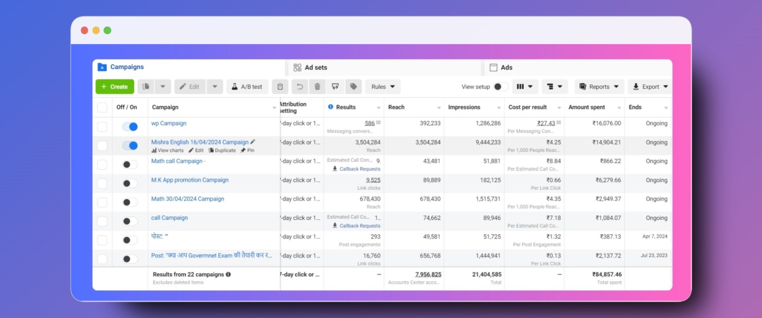Click the undo arrow icon in the toolbar
This screenshot has height=318, width=762.
(300, 87)
